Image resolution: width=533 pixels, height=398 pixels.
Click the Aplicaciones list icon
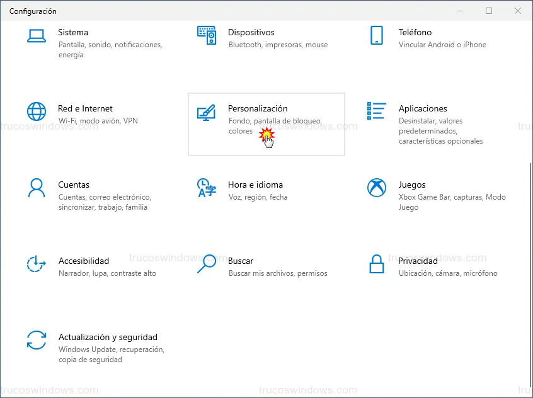pos(376,111)
